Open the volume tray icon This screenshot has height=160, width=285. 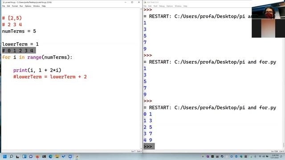click(x=264, y=156)
